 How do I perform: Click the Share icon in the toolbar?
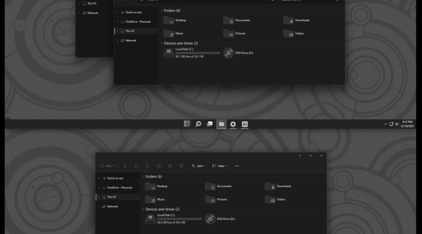coord(170,166)
